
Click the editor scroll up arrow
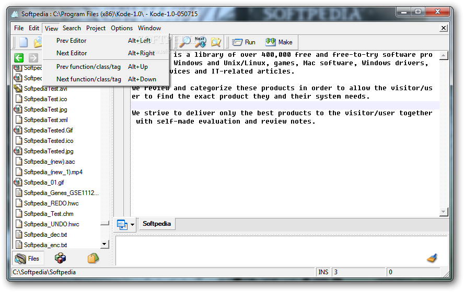pyautogui.click(x=443, y=55)
